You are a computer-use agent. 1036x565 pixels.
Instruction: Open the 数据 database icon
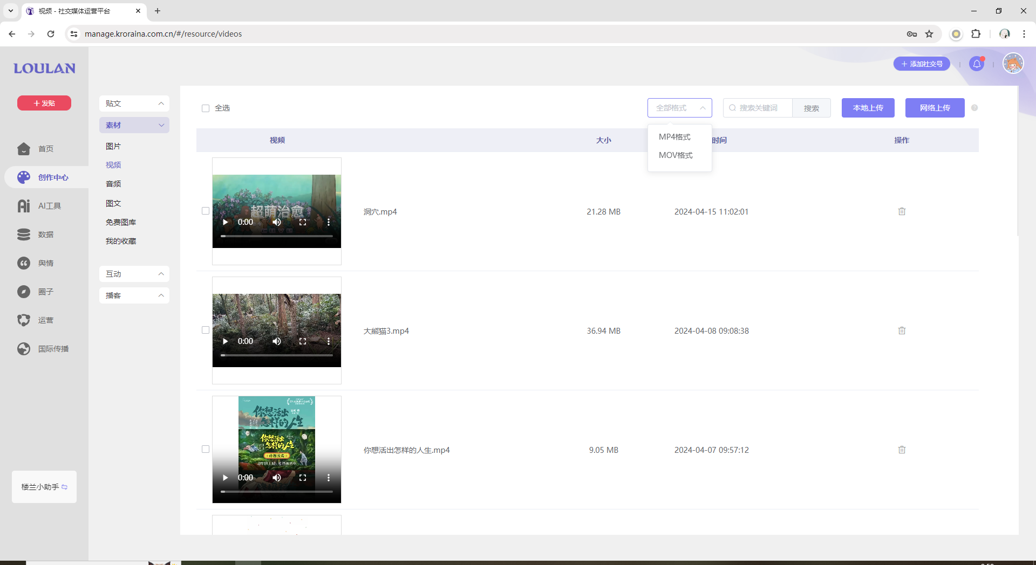pos(24,235)
